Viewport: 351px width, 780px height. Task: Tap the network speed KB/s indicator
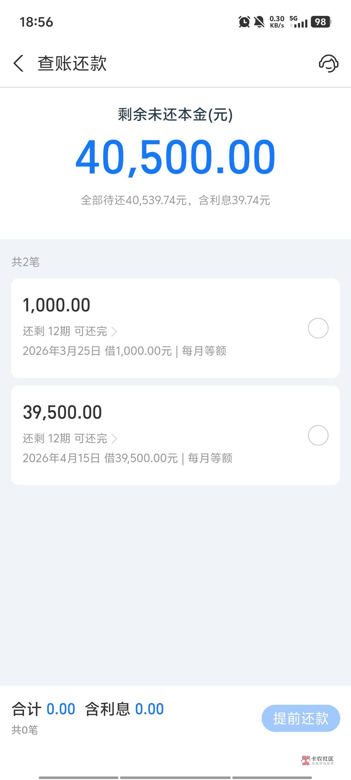(x=277, y=22)
